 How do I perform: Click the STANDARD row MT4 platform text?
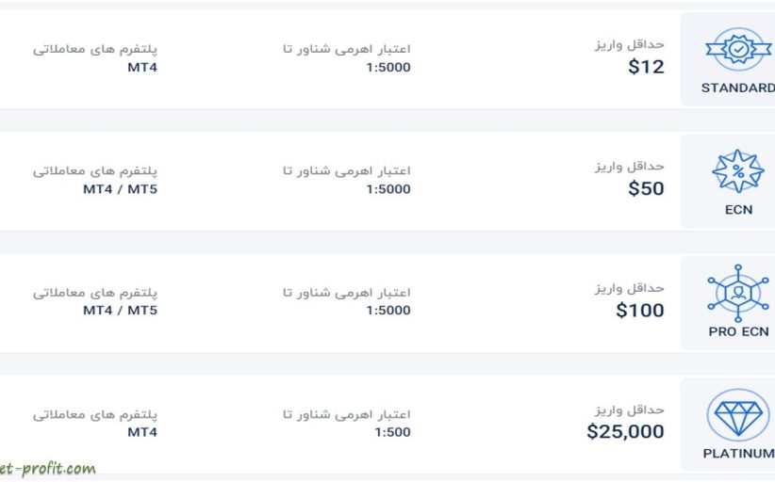[142, 67]
